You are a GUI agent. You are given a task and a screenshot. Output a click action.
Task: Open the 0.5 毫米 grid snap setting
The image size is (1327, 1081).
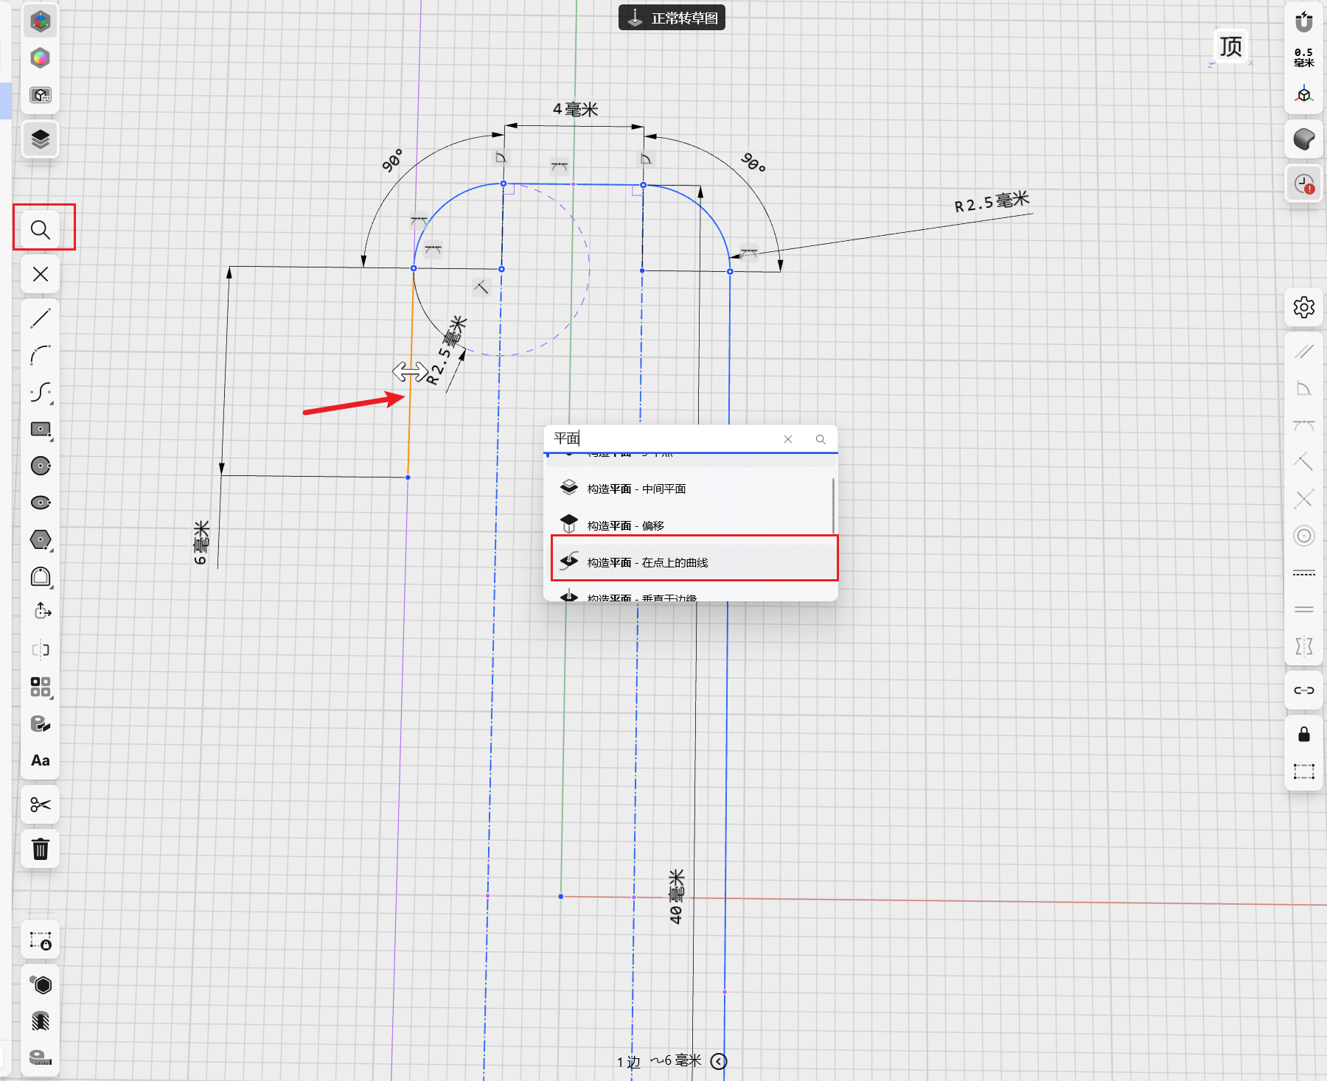pos(1303,57)
